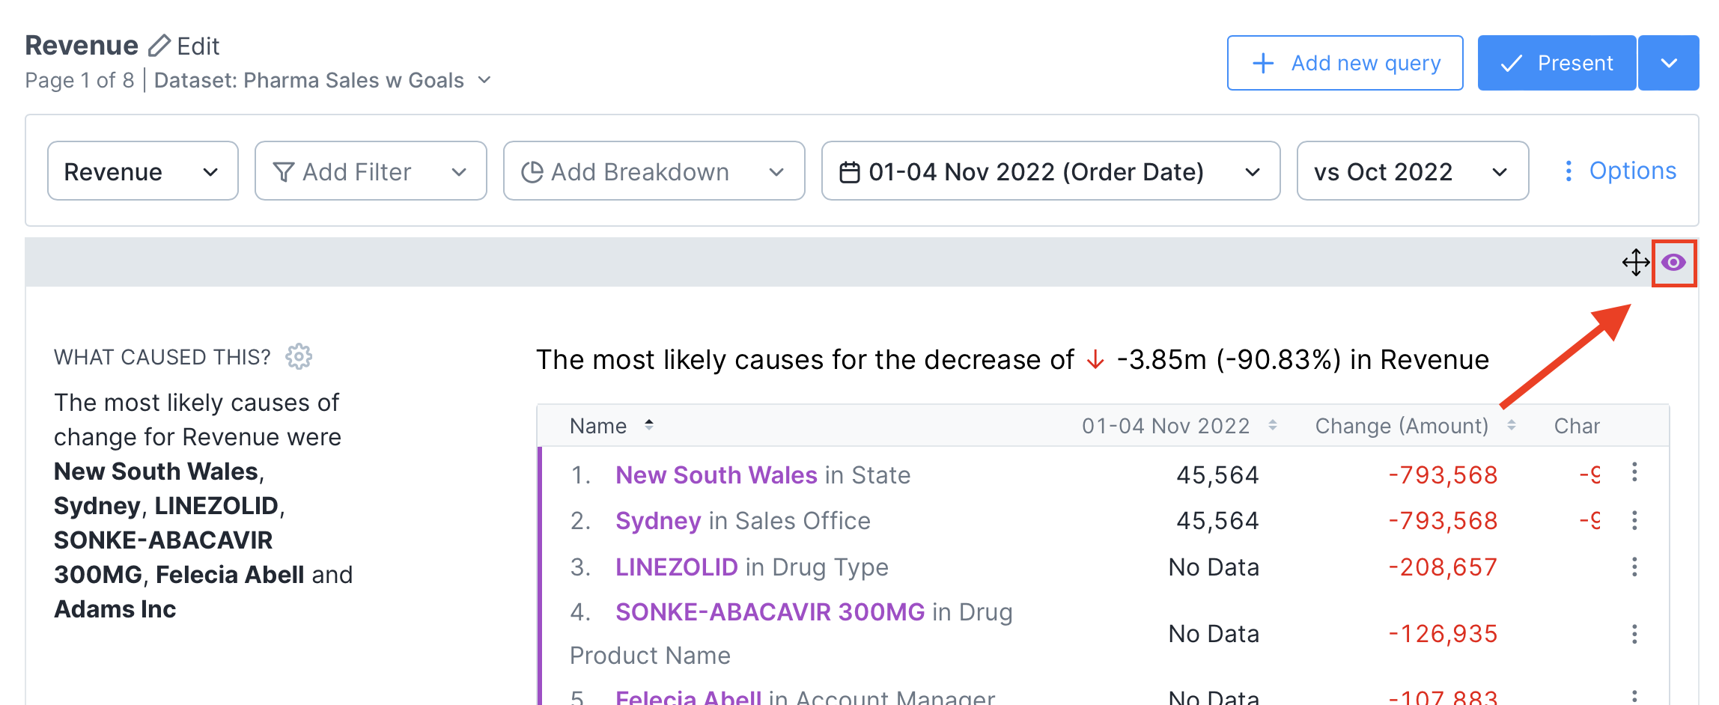
Task: Toggle the purple eye visibility icon
Action: click(x=1673, y=263)
